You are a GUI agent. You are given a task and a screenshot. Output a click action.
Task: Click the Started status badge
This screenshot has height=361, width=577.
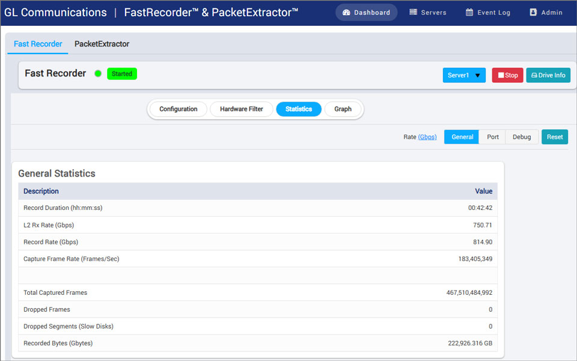click(122, 73)
